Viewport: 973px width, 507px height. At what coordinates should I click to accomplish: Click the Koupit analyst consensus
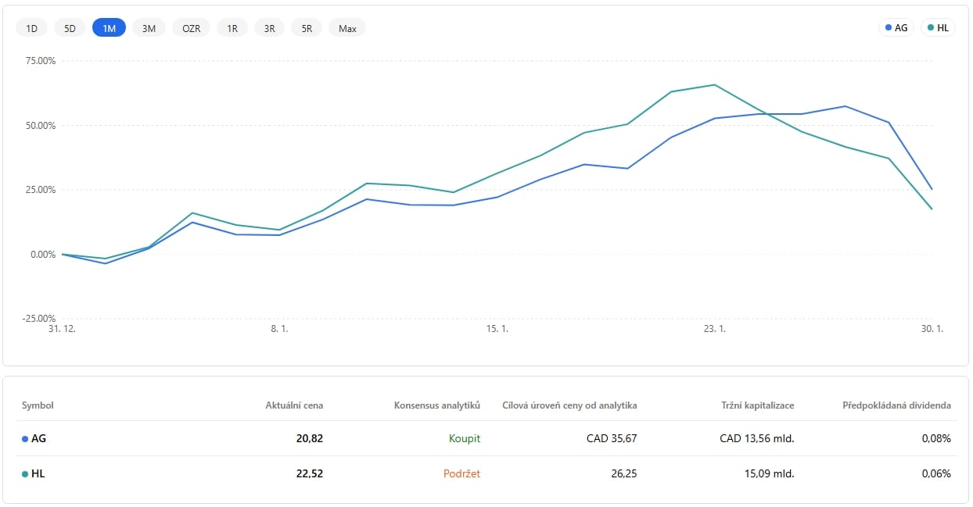[464, 438]
